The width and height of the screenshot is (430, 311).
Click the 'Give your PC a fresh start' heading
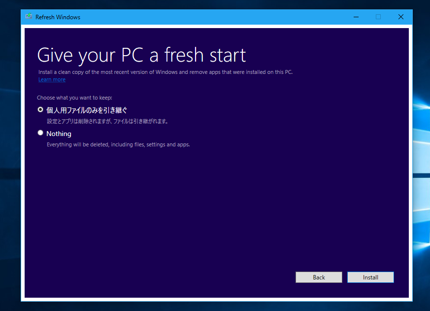point(141,55)
